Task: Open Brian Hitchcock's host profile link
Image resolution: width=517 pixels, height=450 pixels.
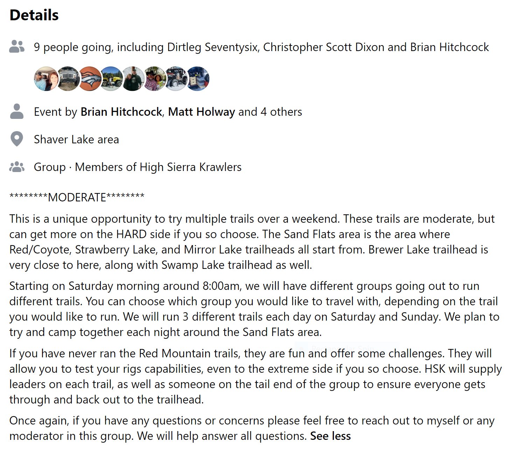Action: [121, 112]
